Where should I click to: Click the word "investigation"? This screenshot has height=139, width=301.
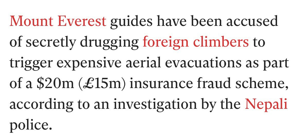point(155,105)
